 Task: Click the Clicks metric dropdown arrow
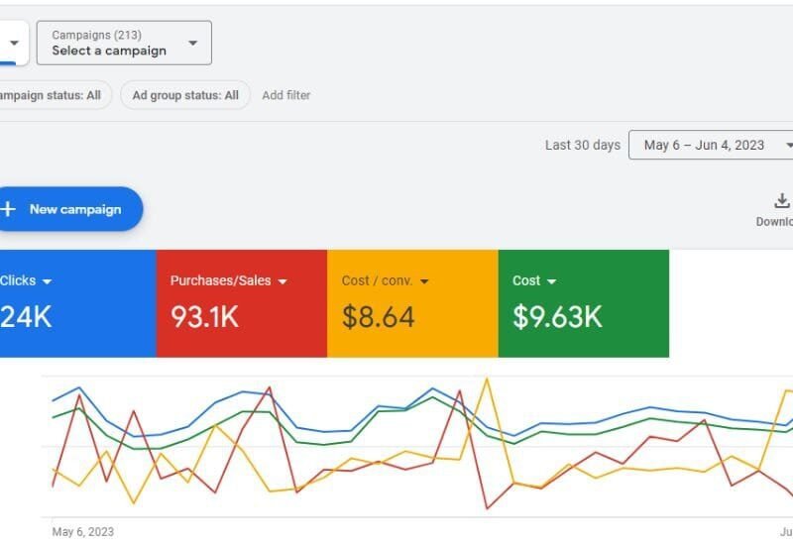[x=47, y=281]
